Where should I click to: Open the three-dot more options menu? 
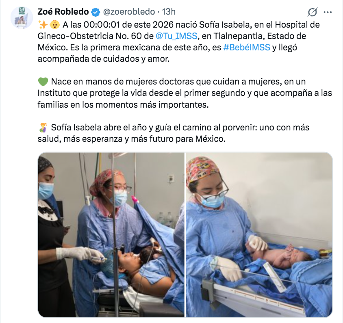(x=328, y=12)
